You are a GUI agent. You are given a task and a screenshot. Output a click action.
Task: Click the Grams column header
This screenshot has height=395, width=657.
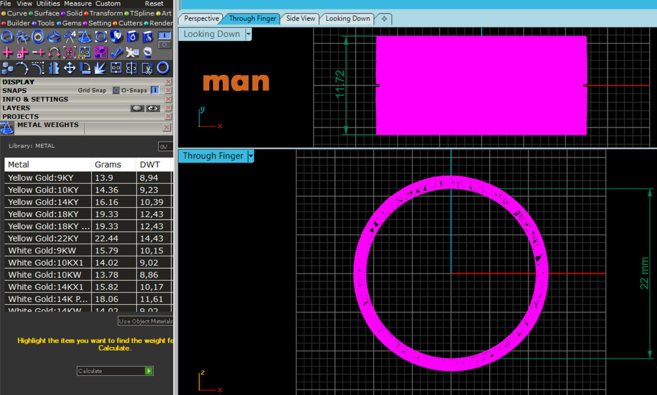pos(114,164)
